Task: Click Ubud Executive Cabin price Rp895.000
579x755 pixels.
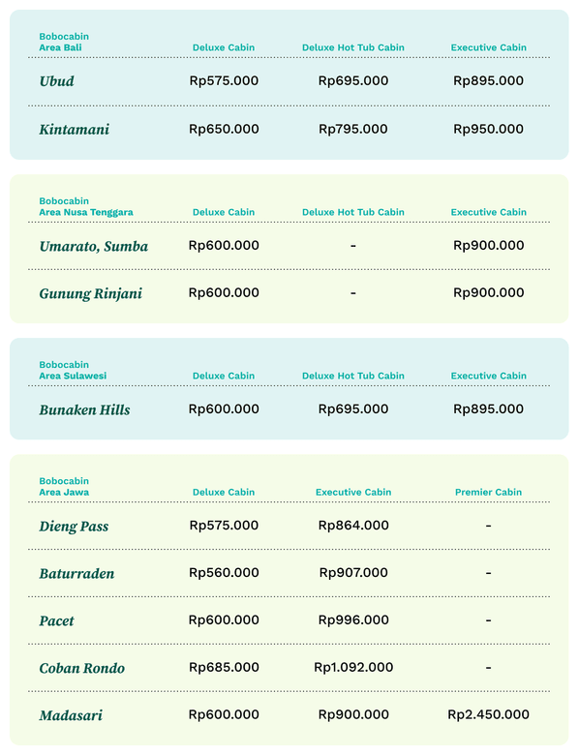Action: click(488, 81)
